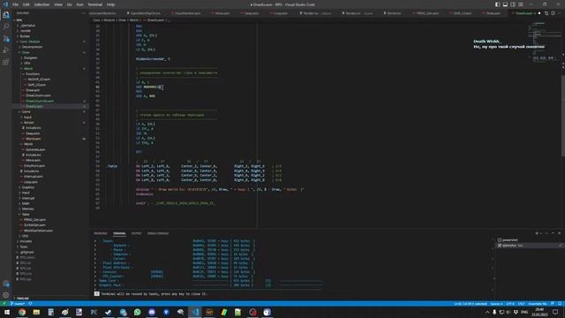Open the Extensions view
565x318 pixels.
coord(6,62)
